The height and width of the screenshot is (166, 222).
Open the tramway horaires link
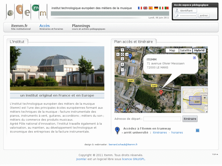pos(177,132)
